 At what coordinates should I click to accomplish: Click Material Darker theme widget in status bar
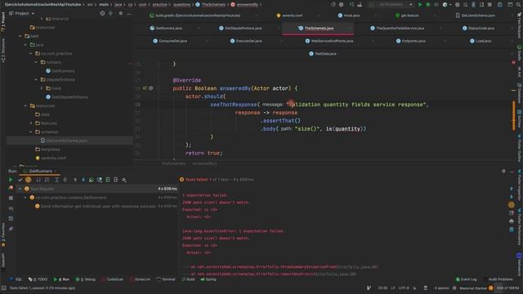pyautogui.click(x=473, y=288)
